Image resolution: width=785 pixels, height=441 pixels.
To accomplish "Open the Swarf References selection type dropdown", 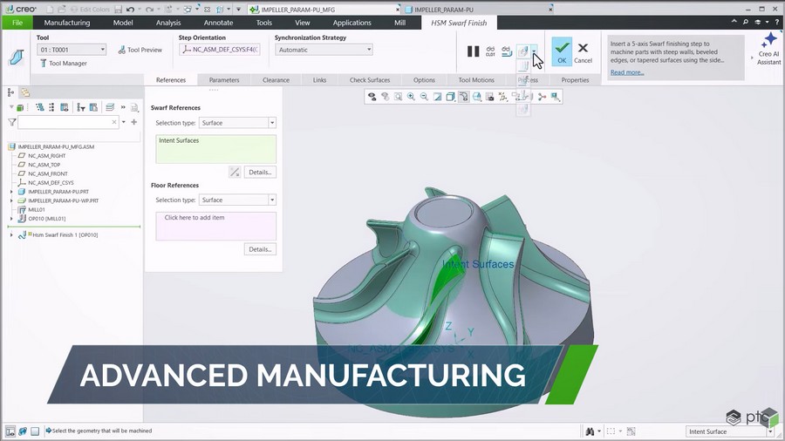I will 237,123.
